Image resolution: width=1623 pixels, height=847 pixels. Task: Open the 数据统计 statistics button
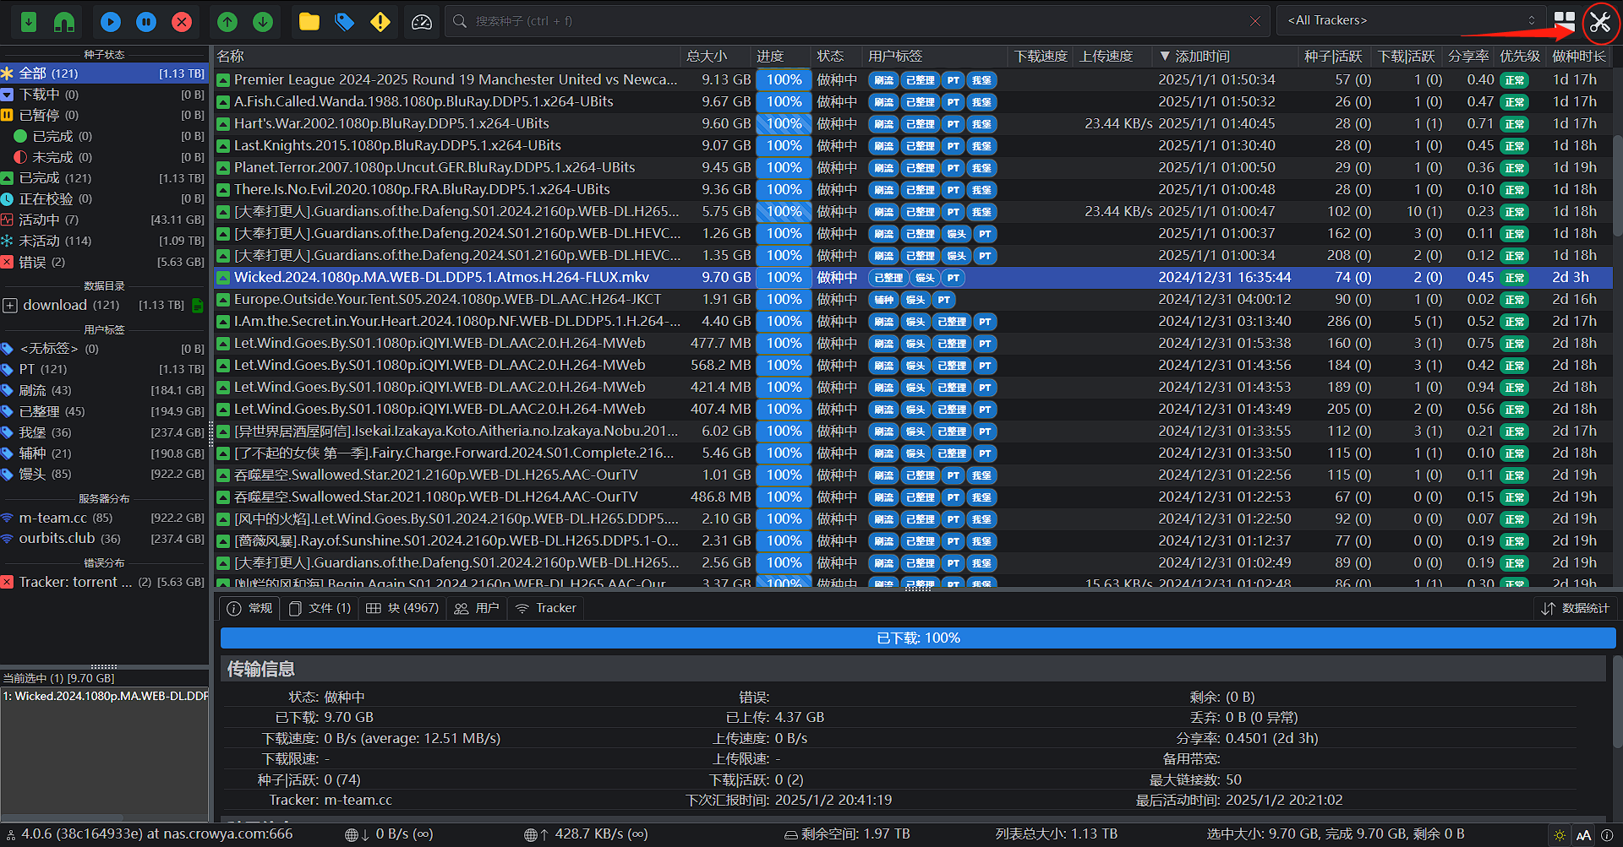1576,608
